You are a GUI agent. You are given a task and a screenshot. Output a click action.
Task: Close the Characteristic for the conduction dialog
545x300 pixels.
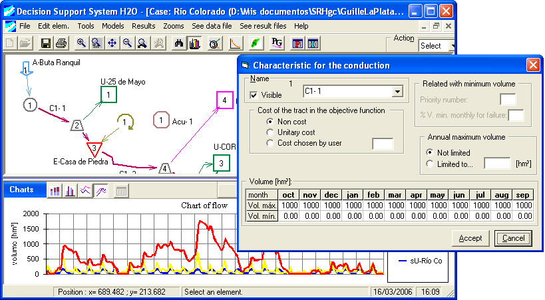click(533, 65)
